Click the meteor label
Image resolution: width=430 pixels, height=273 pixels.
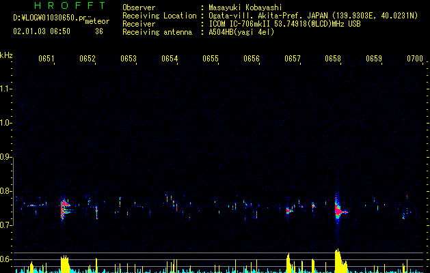(x=97, y=21)
